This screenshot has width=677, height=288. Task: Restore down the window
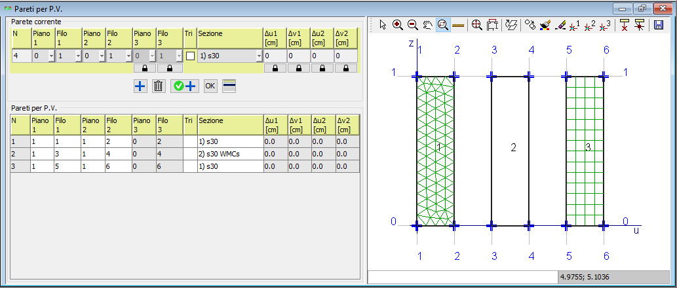click(x=643, y=9)
